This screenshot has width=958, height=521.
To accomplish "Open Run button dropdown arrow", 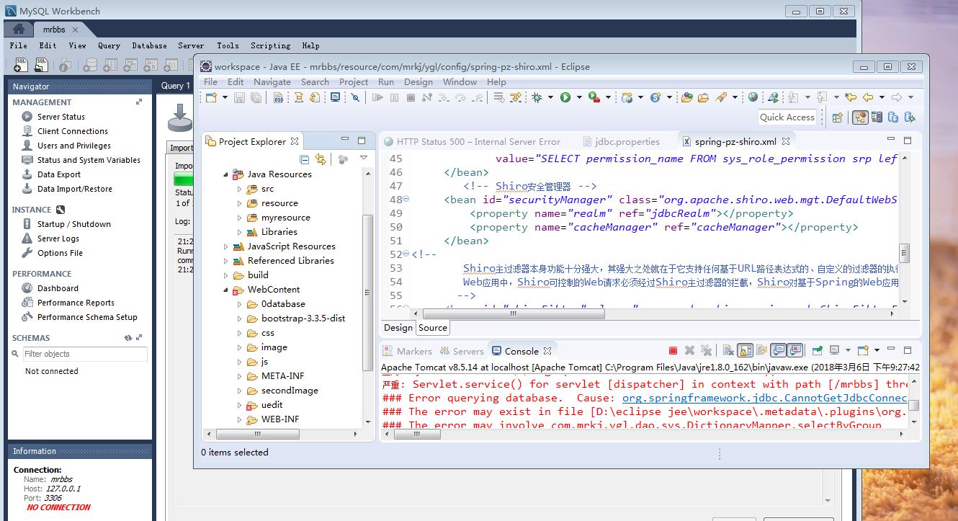I will tap(579, 97).
